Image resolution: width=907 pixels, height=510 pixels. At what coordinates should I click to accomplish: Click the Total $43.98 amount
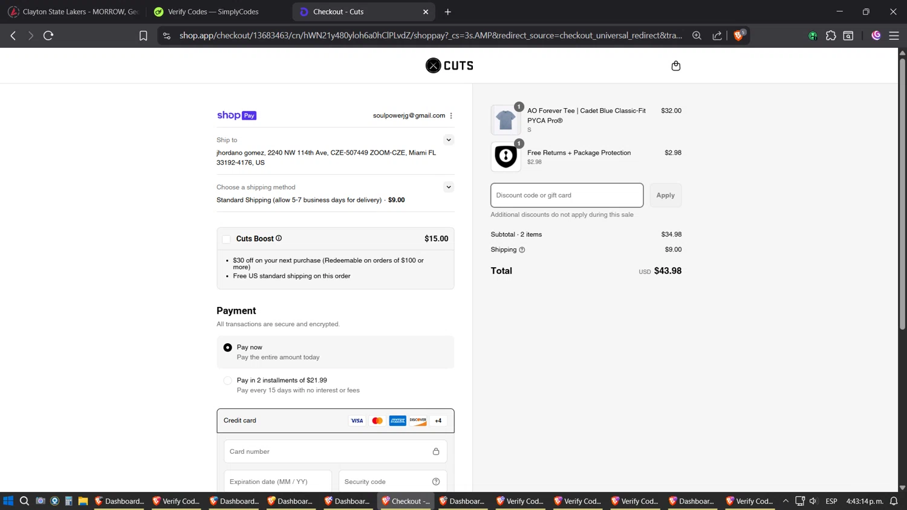tap(668, 271)
